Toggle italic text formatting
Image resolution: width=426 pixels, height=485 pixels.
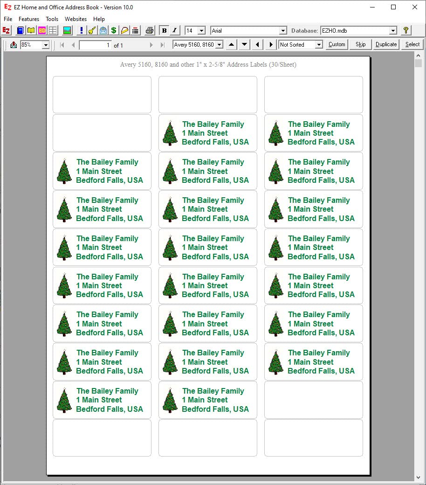(174, 30)
